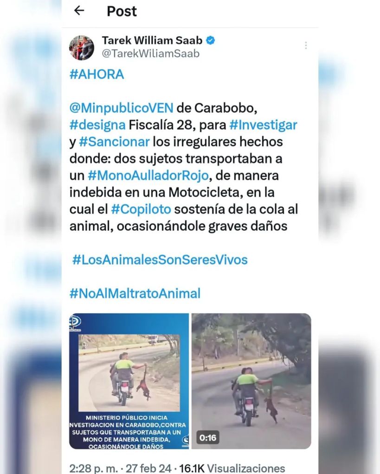Click the blue verified badge
The height and width of the screenshot is (474, 380).
[x=211, y=40]
